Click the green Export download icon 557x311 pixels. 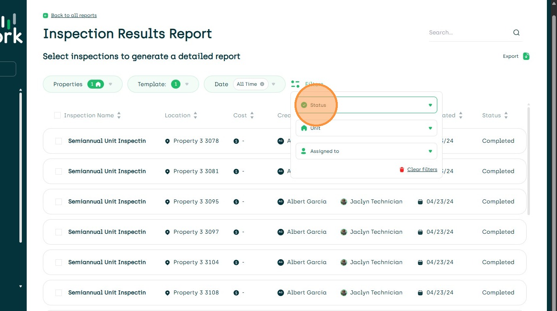526,56
